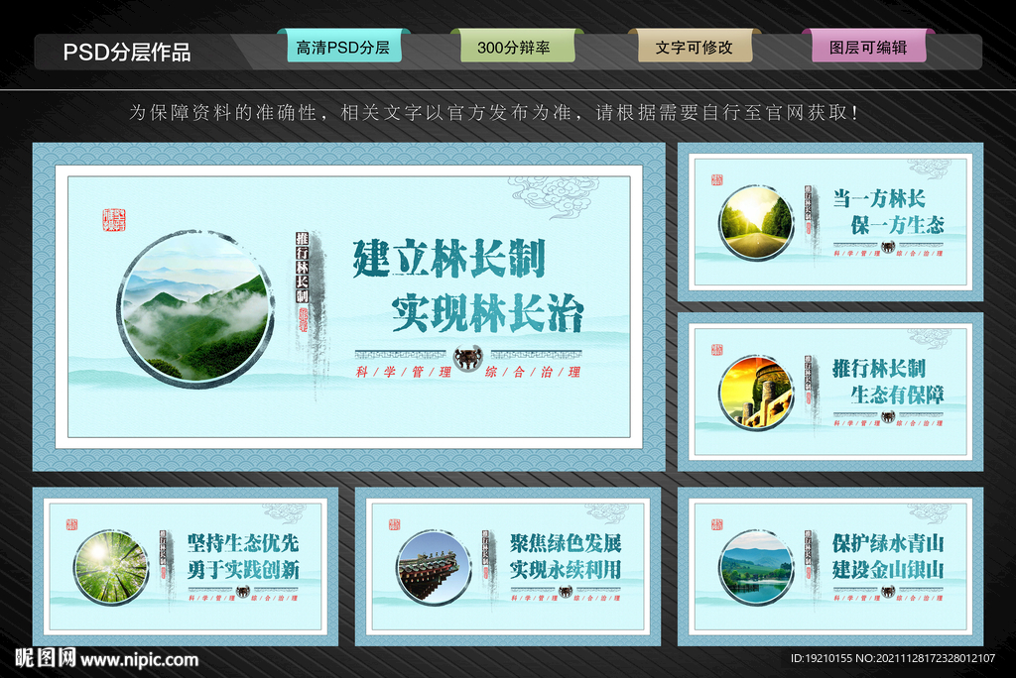Click the cloud ornament on large banner corner

(553, 199)
